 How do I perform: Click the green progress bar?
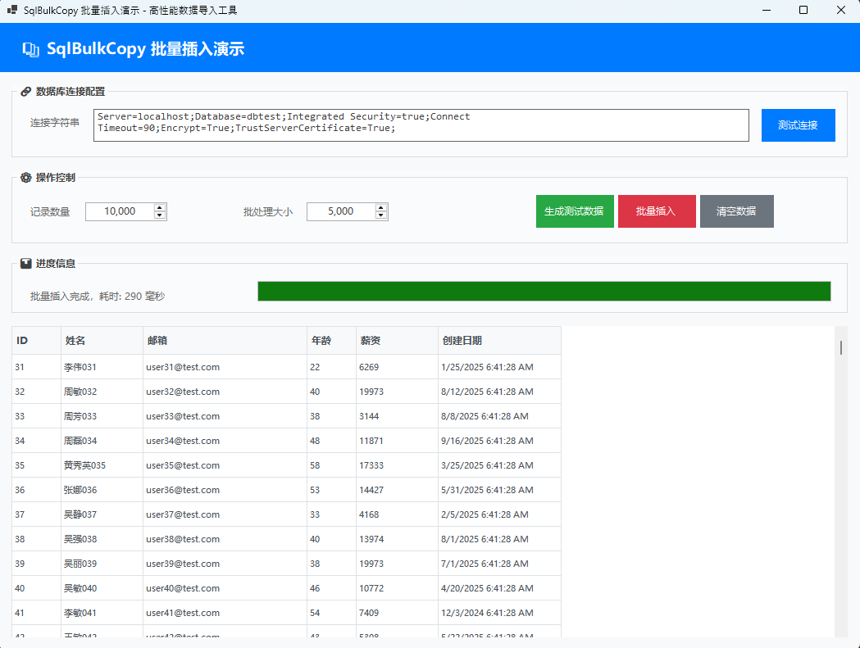coord(544,291)
